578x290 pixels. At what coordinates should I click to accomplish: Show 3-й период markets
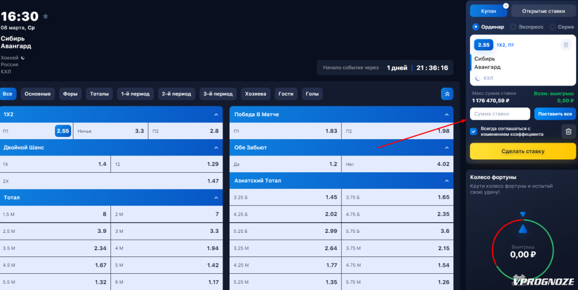(x=218, y=94)
